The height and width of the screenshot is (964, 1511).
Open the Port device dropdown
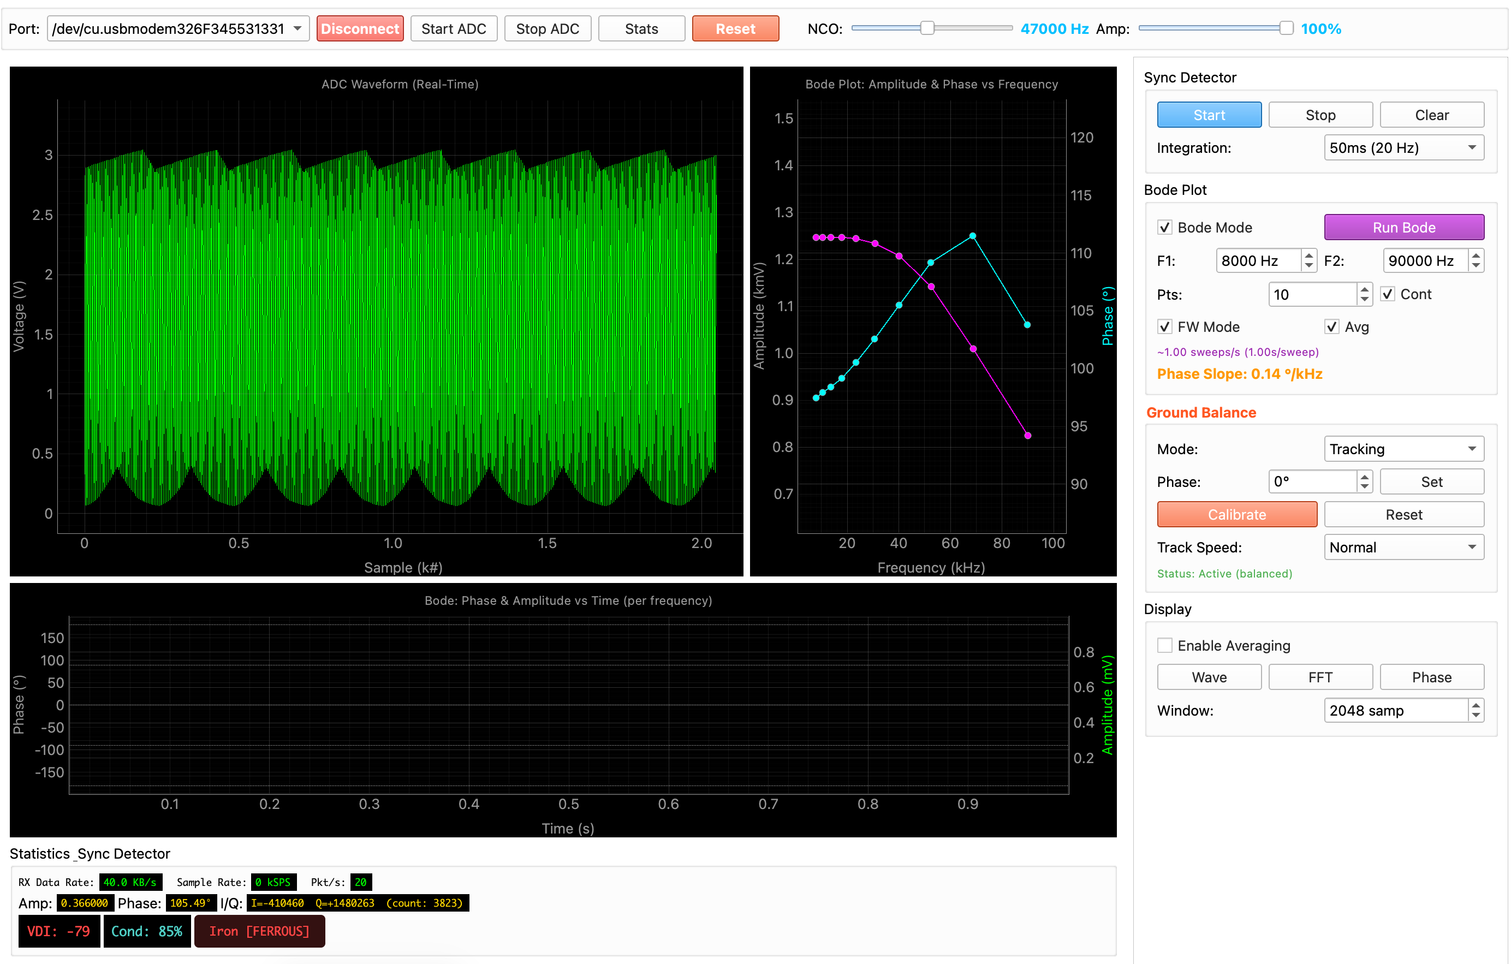[x=178, y=29]
